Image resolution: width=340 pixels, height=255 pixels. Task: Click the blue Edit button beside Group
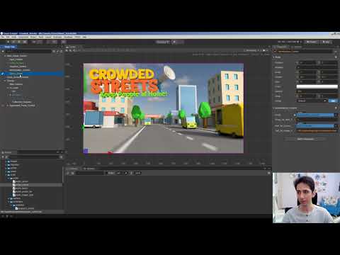click(x=333, y=101)
